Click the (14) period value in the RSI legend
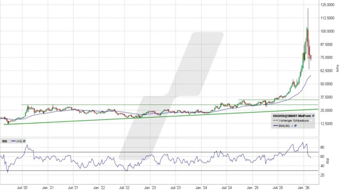This screenshot has height=192, width=342. 19,141
